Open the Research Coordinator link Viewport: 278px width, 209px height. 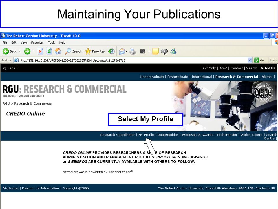(x=118, y=135)
